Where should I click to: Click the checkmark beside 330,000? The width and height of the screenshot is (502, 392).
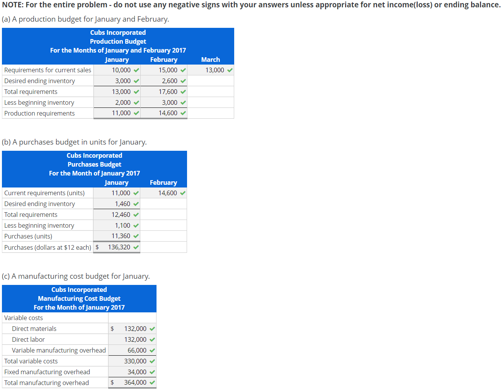152,361
